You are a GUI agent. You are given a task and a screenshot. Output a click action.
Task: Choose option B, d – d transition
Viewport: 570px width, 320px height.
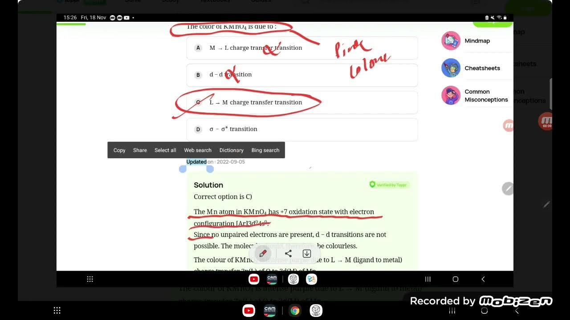302,75
